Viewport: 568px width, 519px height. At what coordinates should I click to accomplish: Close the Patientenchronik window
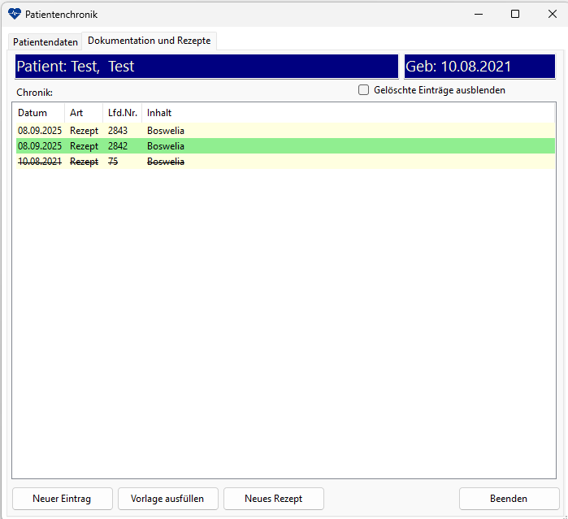coord(552,14)
